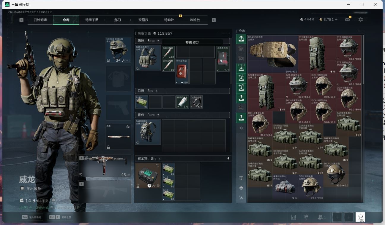Open the 交易行 tab
Viewport: 385px width, 225px height.
tap(143, 20)
